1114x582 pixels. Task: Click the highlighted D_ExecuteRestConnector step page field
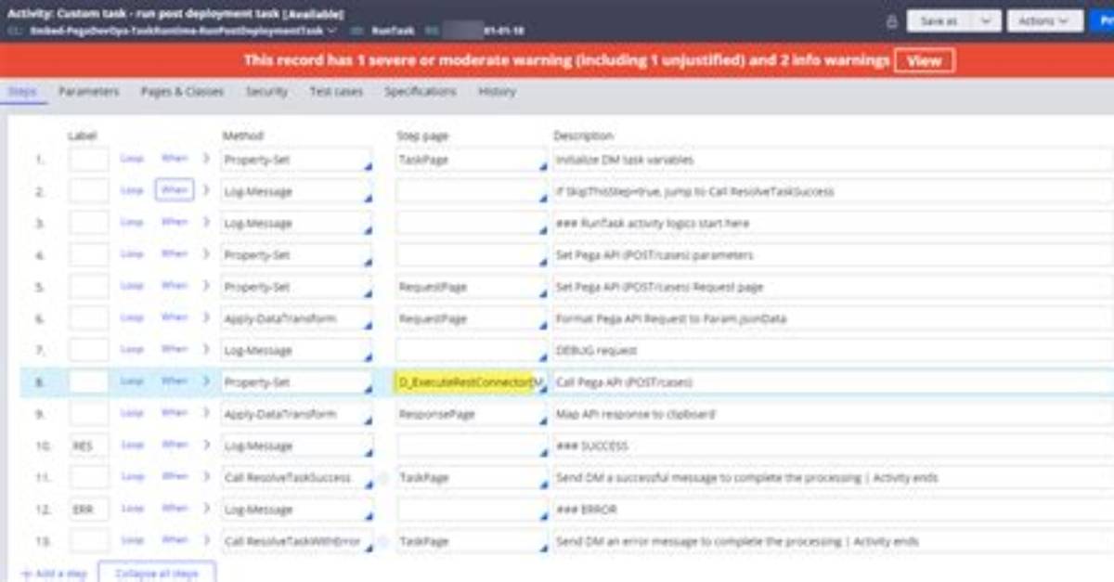[x=472, y=382]
